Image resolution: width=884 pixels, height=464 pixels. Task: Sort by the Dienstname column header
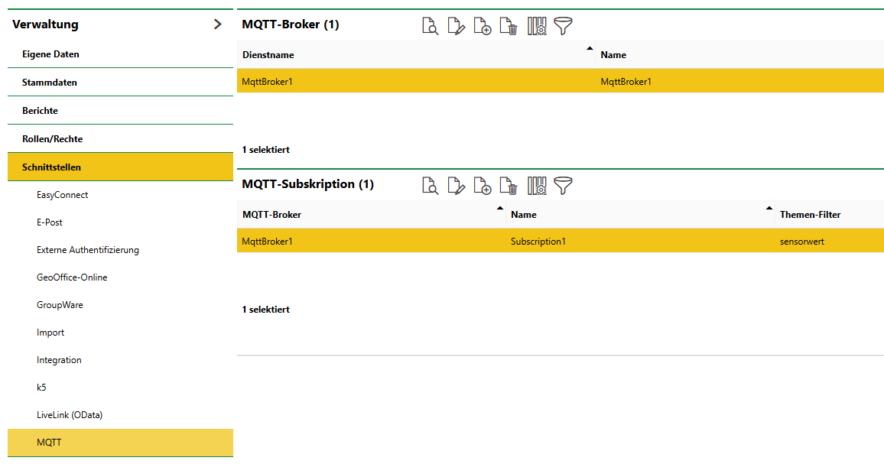(x=416, y=55)
